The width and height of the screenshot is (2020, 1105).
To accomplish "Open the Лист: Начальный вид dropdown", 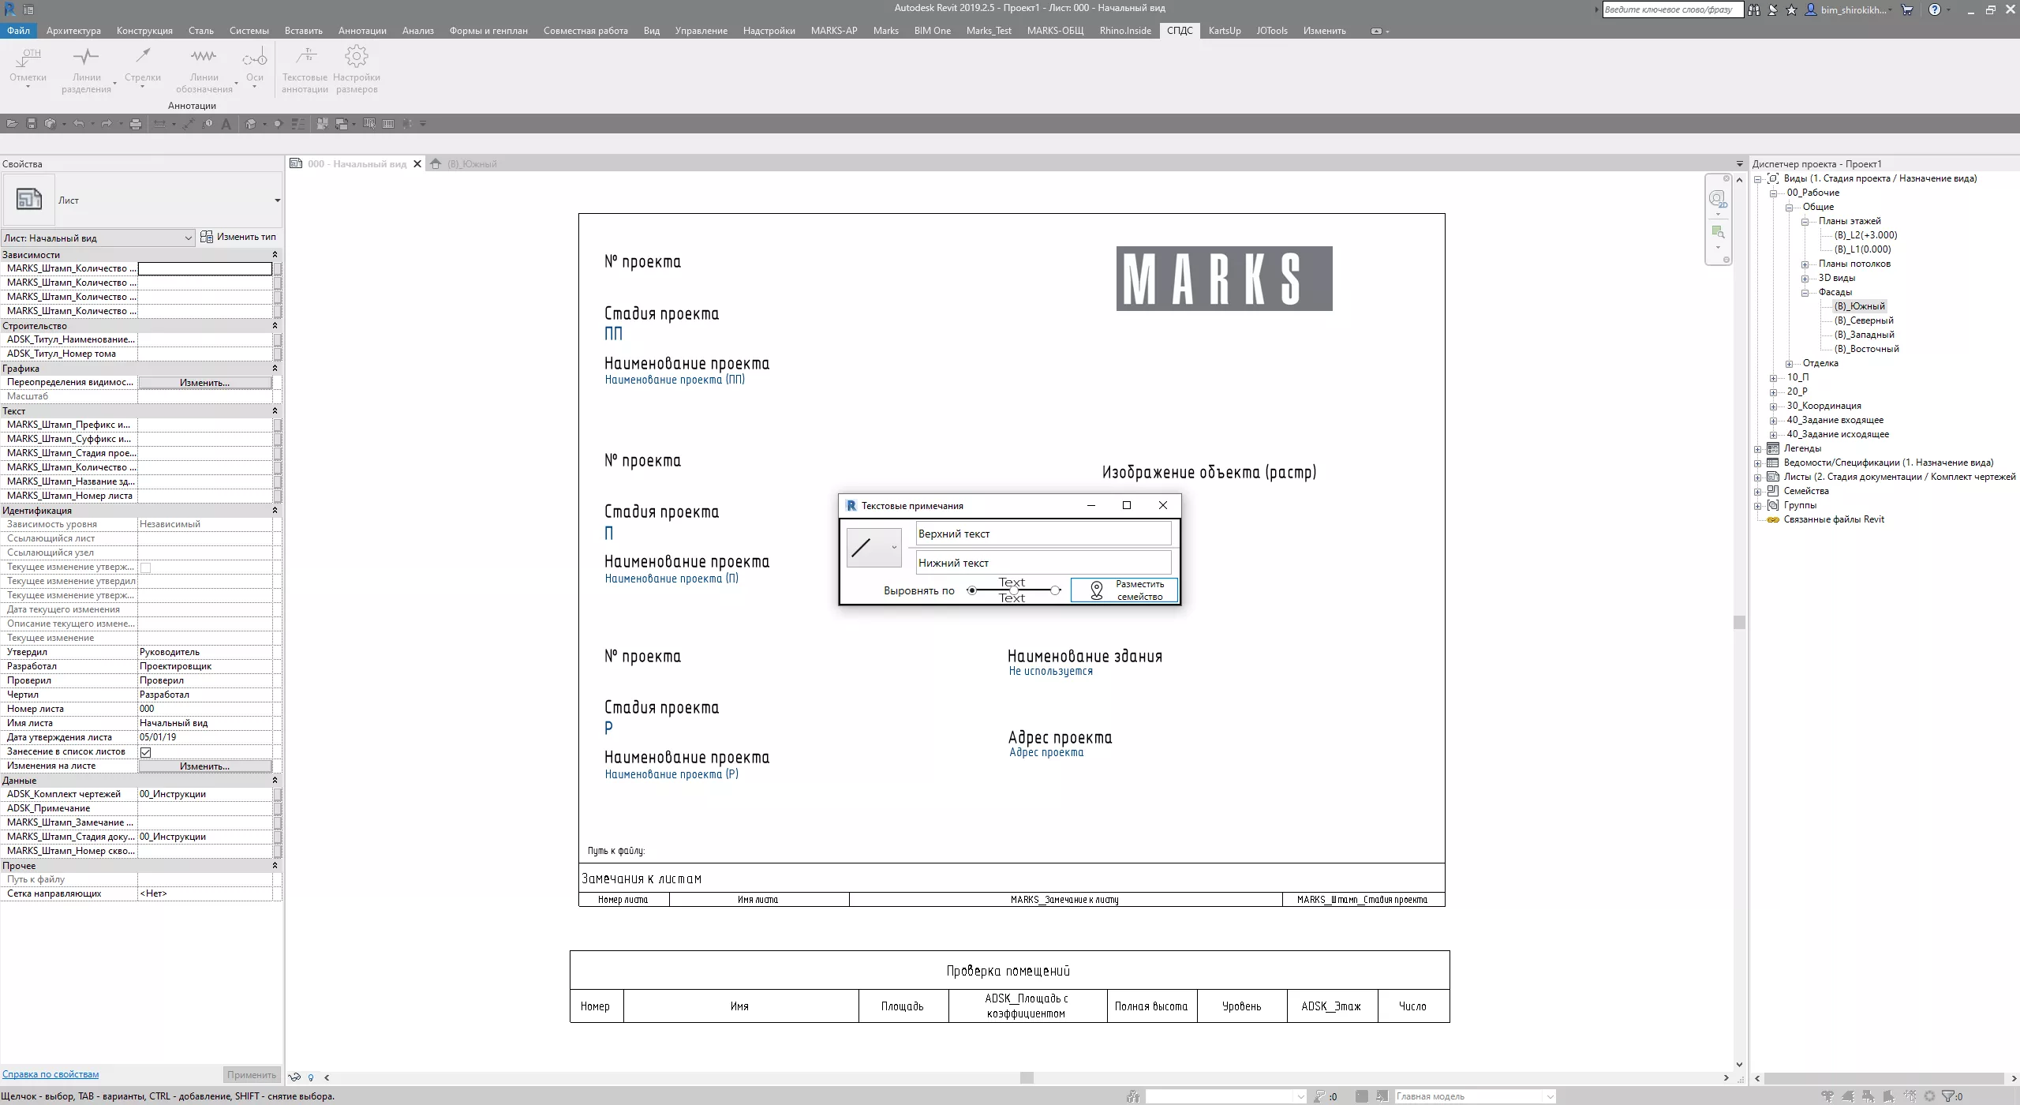I will 188,238.
